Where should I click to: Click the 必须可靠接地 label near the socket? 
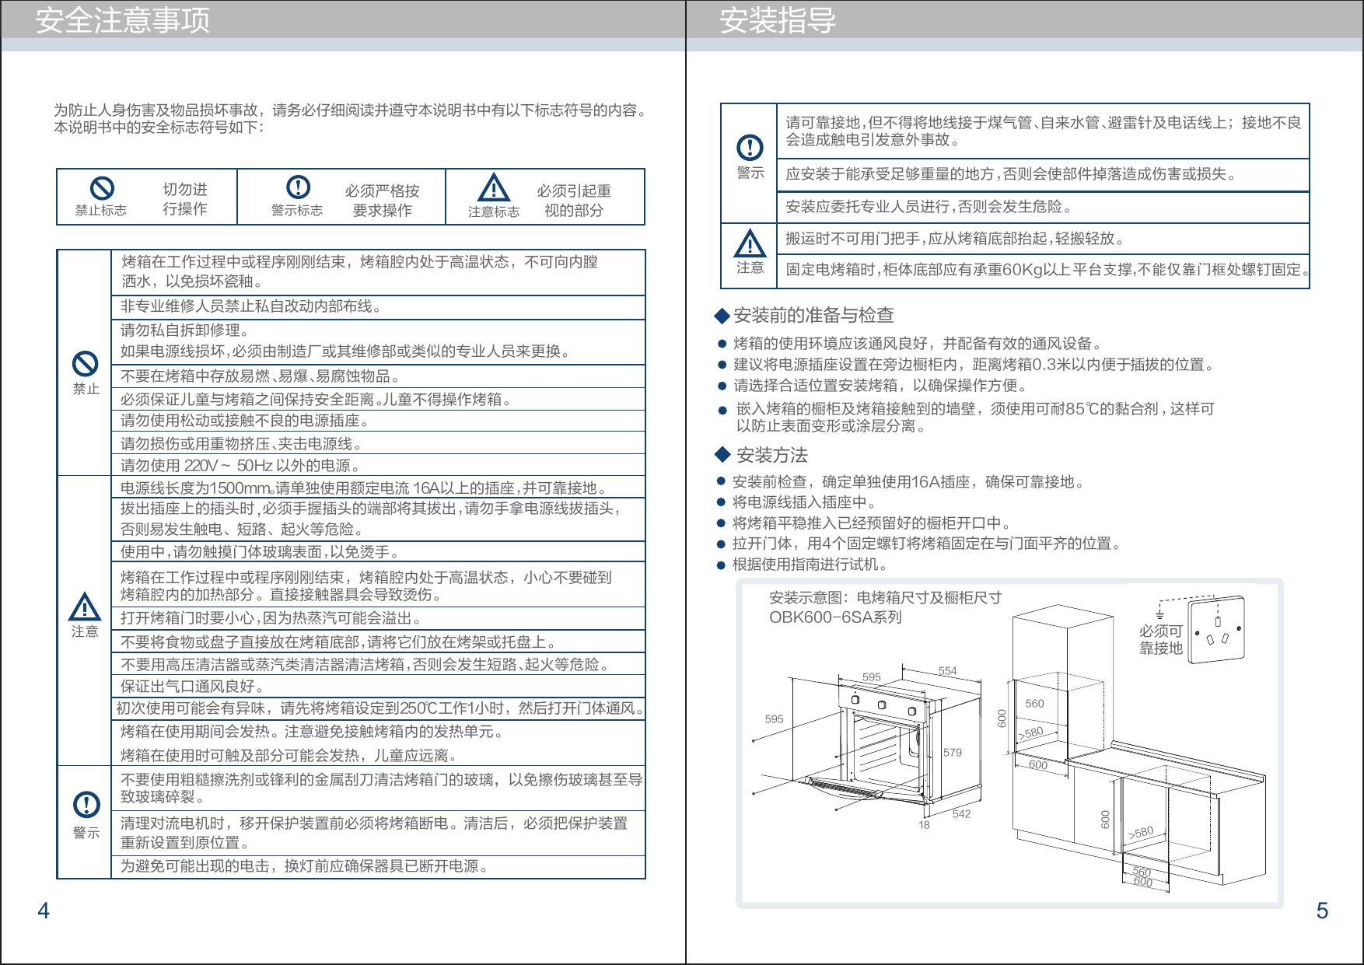(1160, 640)
